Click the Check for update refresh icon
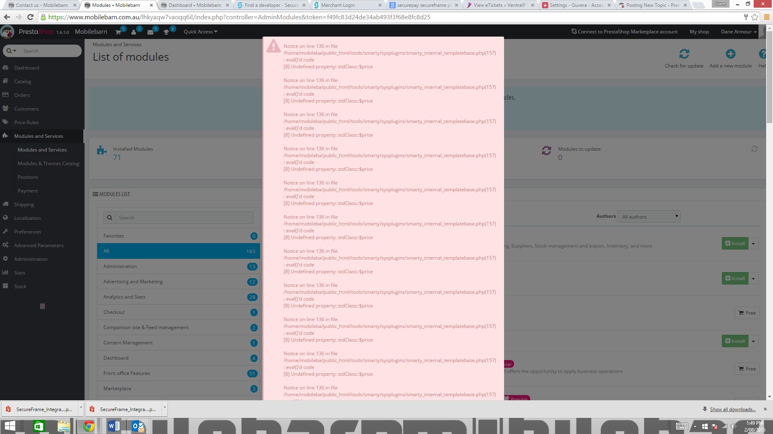Viewport: 773px width, 434px height. [684, 54]
